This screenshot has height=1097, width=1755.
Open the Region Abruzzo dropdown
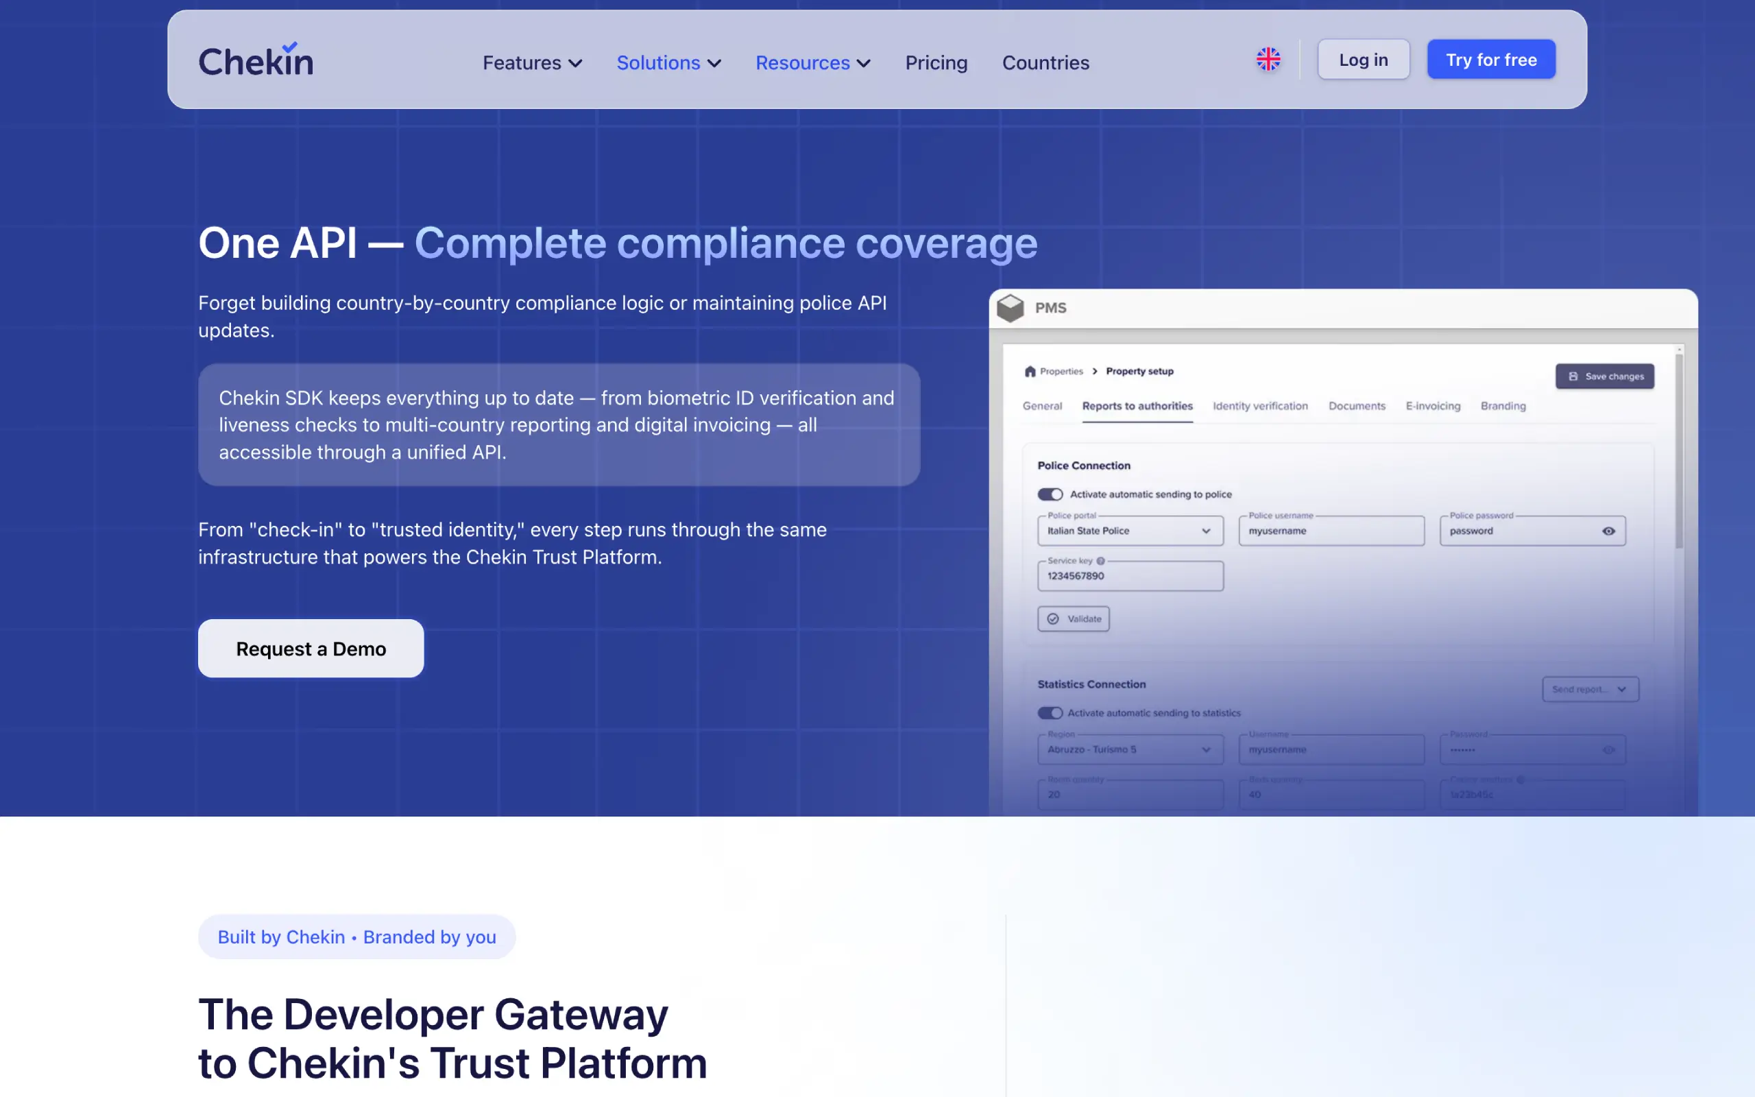[x=1130, y=749]
